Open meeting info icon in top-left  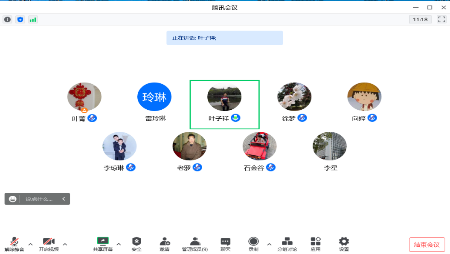tap(7, 20)
